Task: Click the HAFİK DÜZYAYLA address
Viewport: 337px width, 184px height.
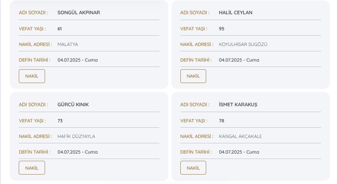Action: 76,136
